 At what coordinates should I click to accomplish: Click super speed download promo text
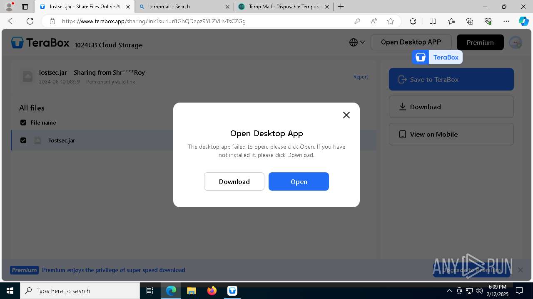point(114,270)
